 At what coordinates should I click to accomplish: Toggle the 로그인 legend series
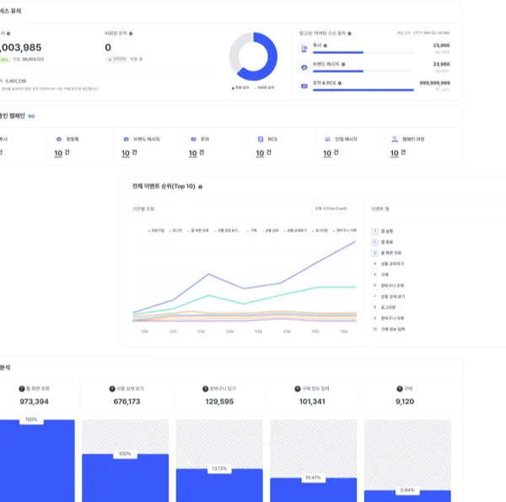175,230
